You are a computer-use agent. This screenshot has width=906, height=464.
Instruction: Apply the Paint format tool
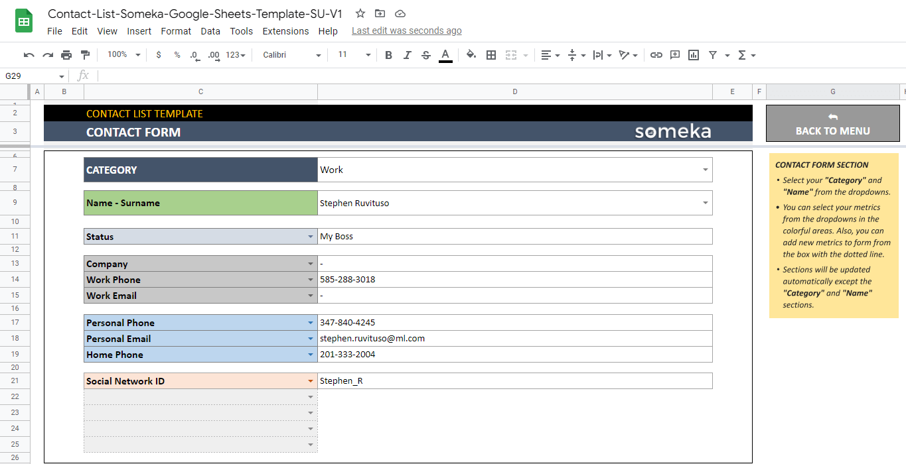point(84,55)
